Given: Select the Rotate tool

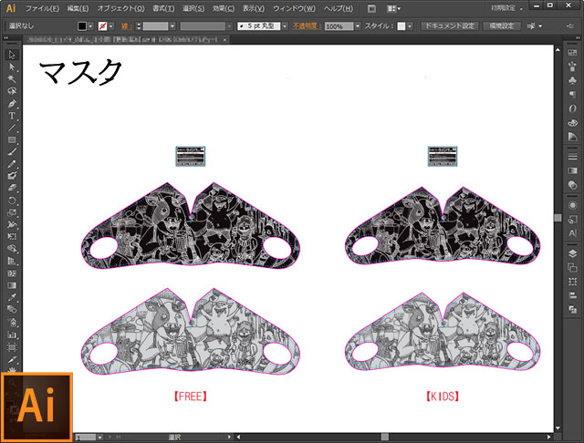Looking at the screenshot, I should (x=12, y=201).
